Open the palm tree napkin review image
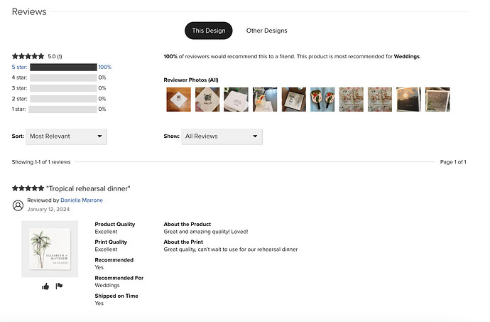The image size is (490, 322). [50, 249]
